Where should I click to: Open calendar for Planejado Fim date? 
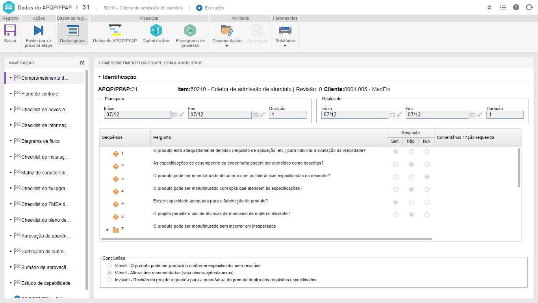256,115
